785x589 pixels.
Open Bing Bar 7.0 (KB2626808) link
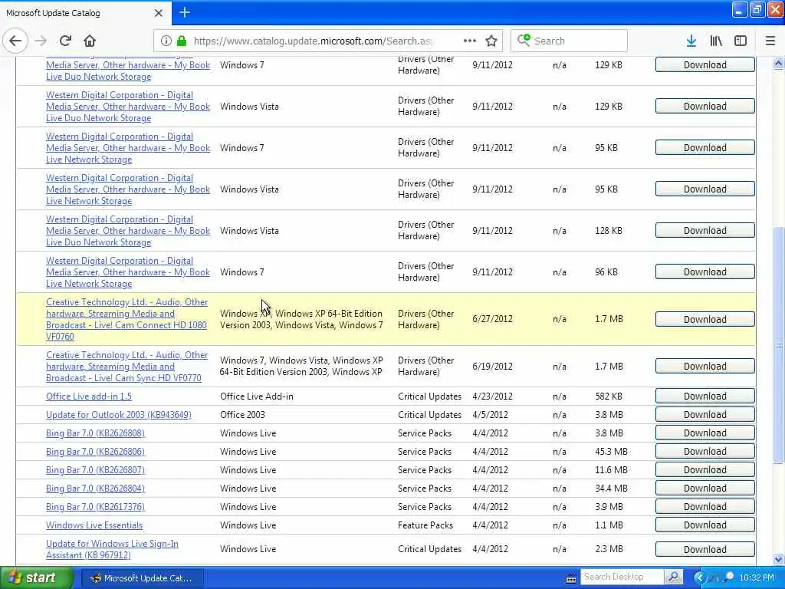(95, 433)
